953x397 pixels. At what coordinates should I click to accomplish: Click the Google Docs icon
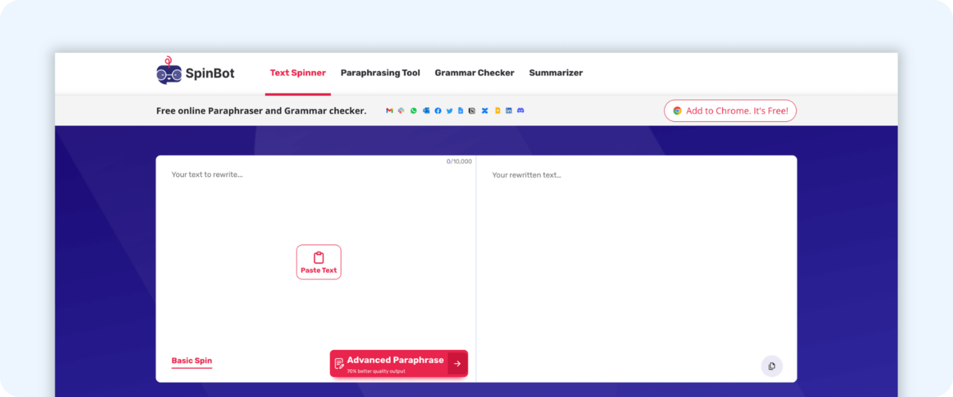[x=461, y=111]
